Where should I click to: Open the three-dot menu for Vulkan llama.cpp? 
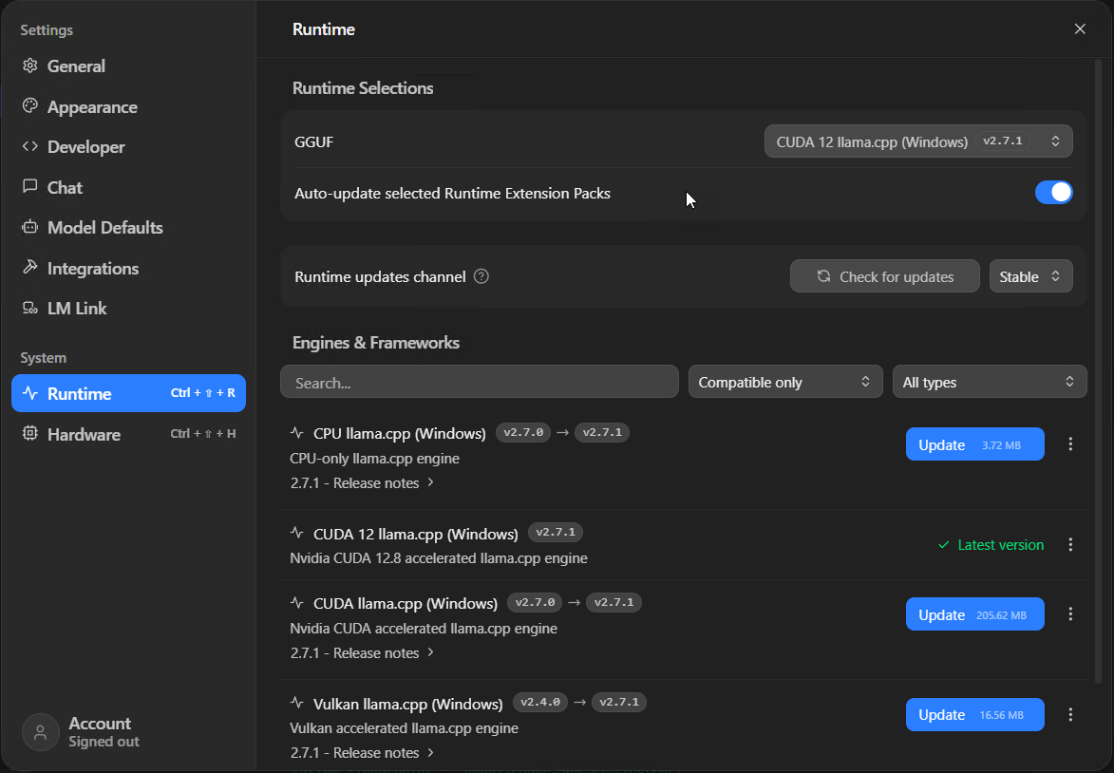[1071, 714]
